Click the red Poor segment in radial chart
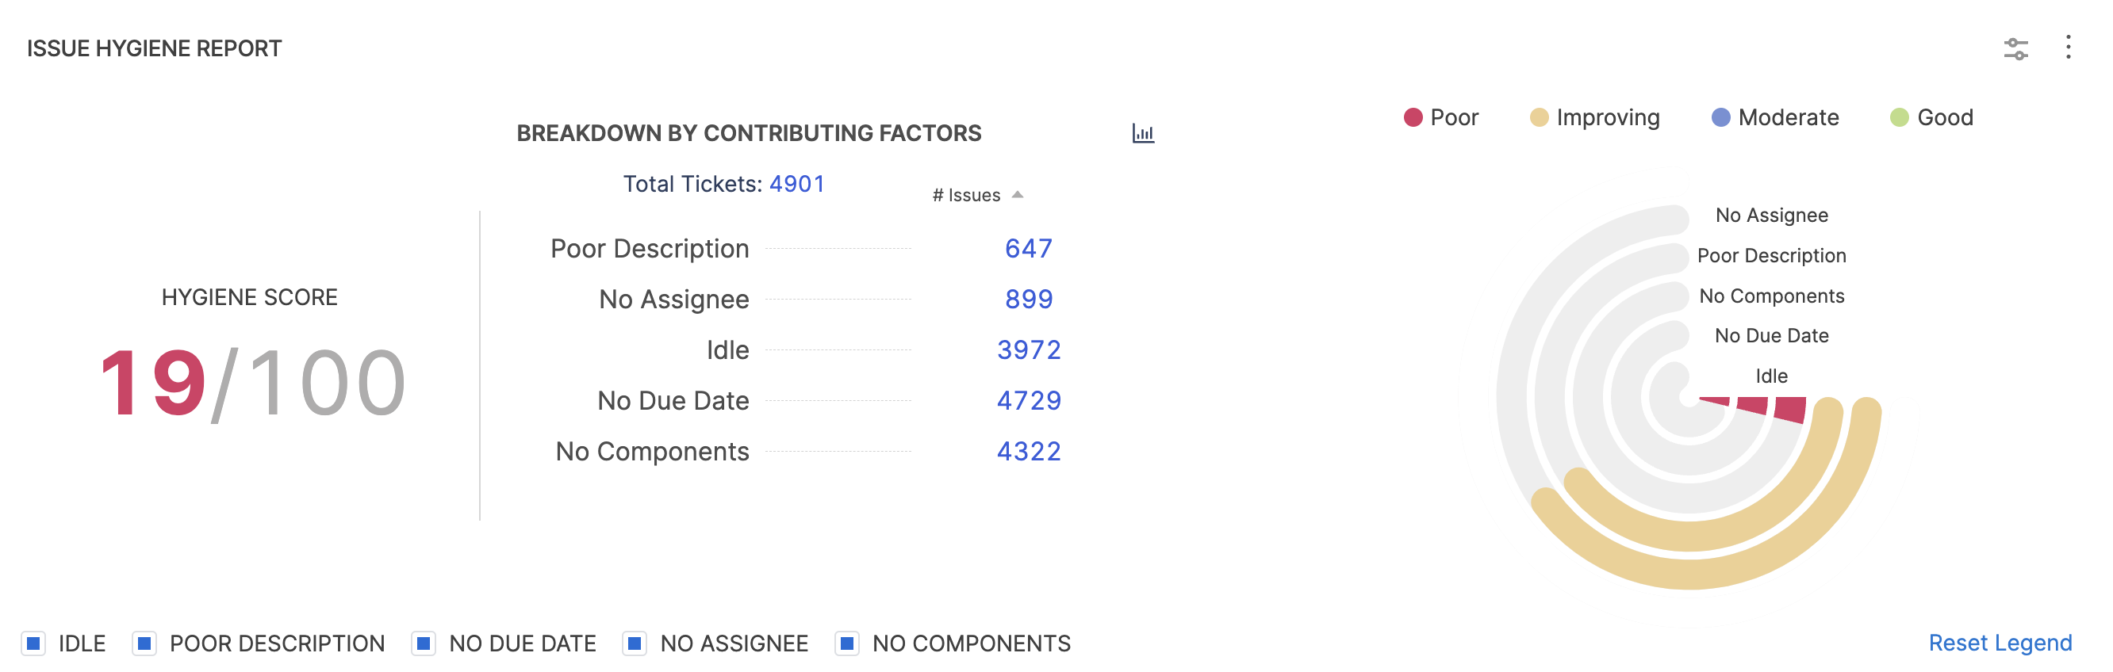The image size is (2113, 672). [x=1788, y=408]
